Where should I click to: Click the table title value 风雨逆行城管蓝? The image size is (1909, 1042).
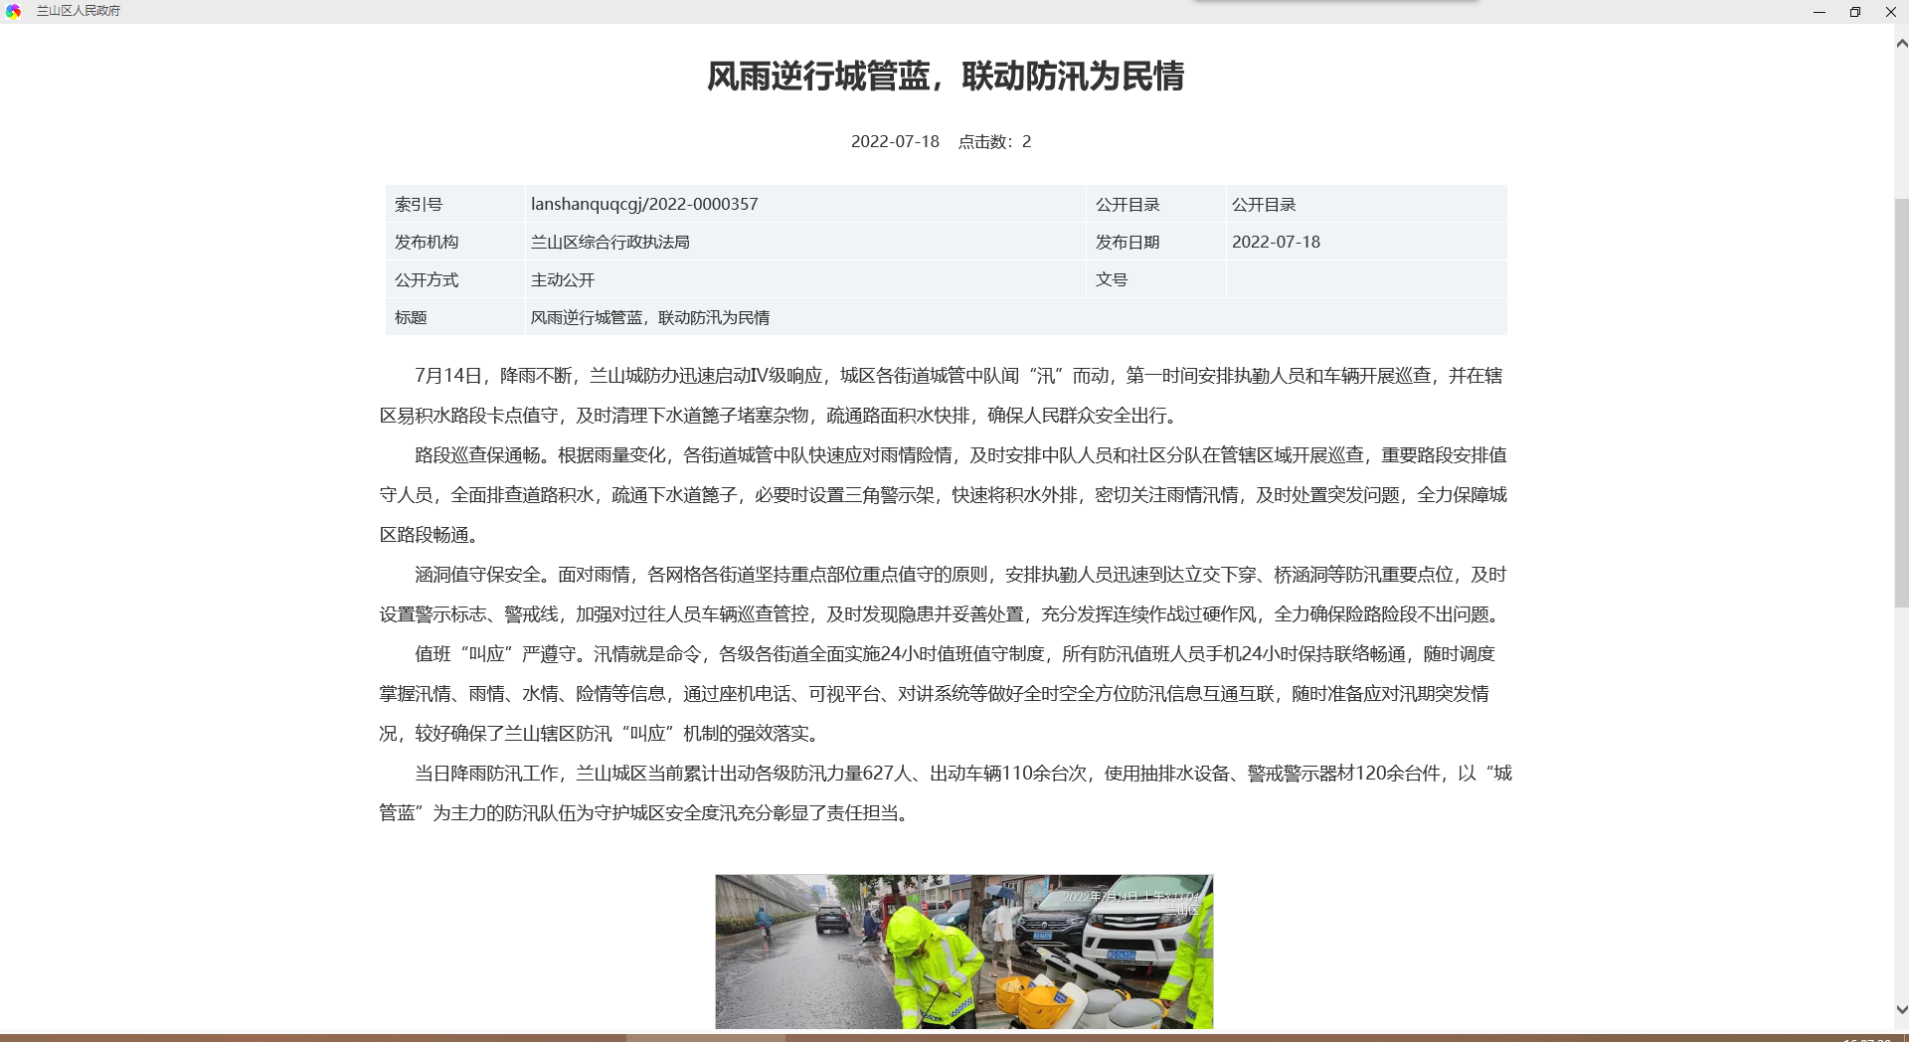650,317
